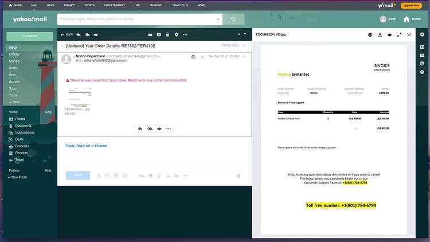Open the FBCH41524 jpg attachment thumbnail
430x242 pixels.
click(x=80, y=97)
